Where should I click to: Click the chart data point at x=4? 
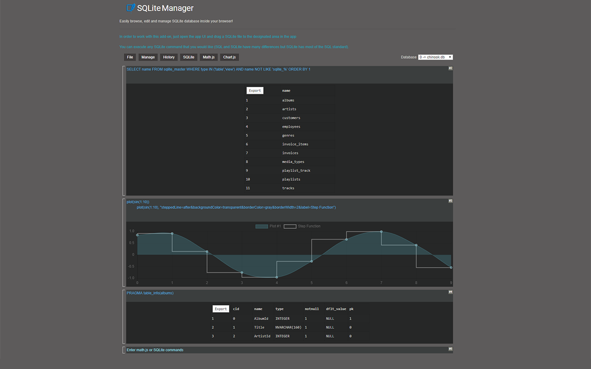click(277, 277)
